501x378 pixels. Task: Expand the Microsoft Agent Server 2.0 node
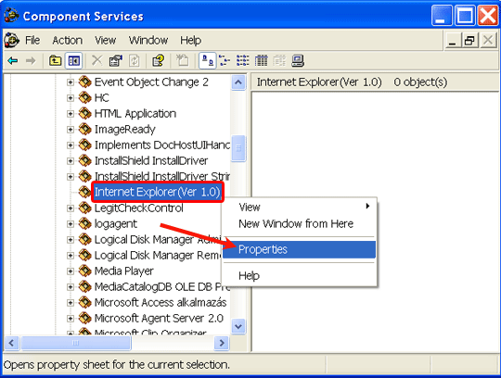coord(71,319)
